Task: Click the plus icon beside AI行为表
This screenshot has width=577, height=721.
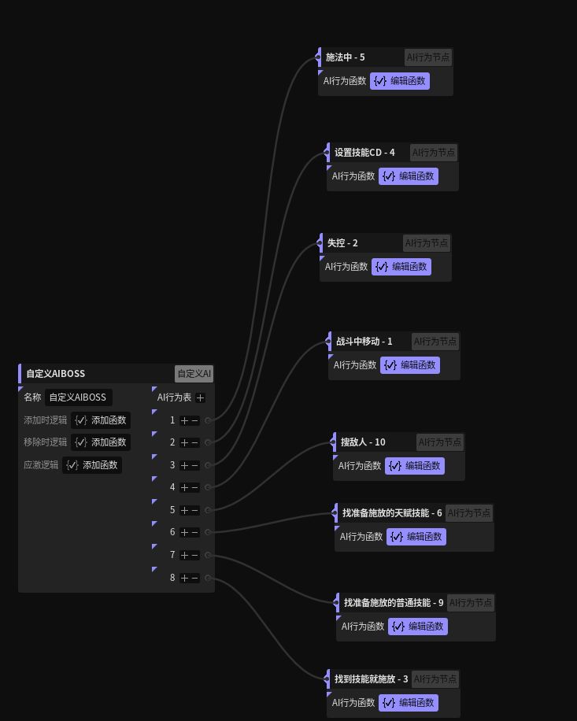Action: [x=201, y=398]
